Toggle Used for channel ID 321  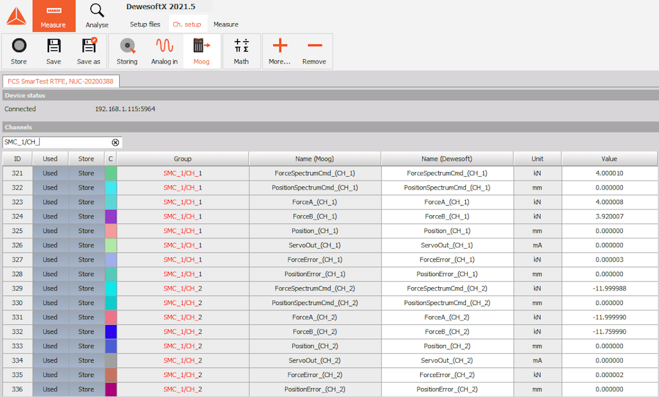click(50, 173)
